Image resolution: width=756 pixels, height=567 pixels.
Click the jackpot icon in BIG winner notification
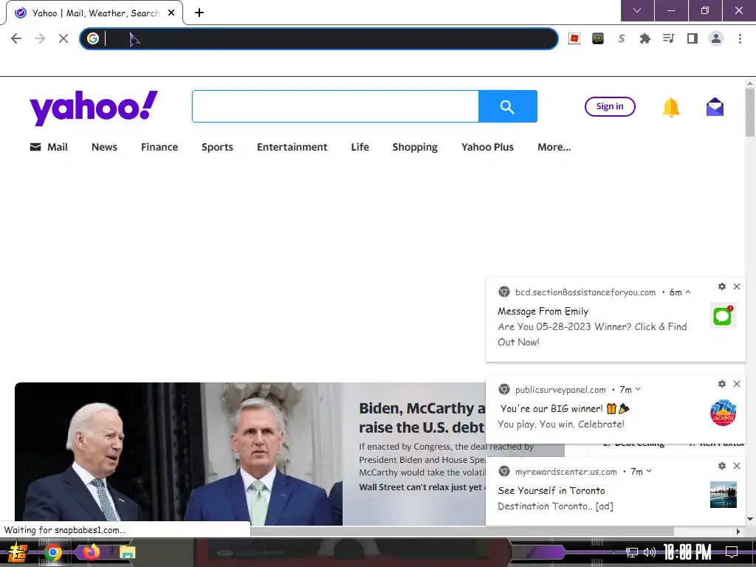(723, 413)
